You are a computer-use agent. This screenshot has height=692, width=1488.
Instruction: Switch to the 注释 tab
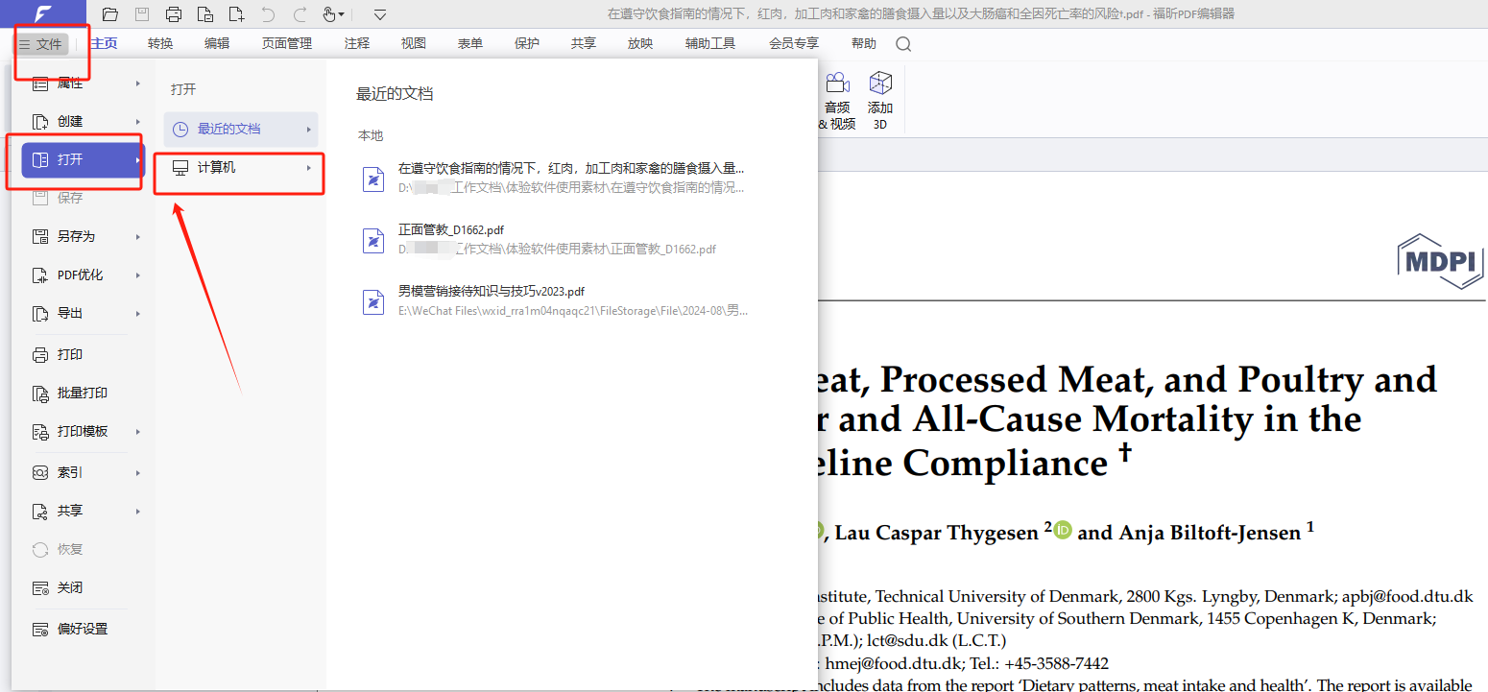point(357,43)
